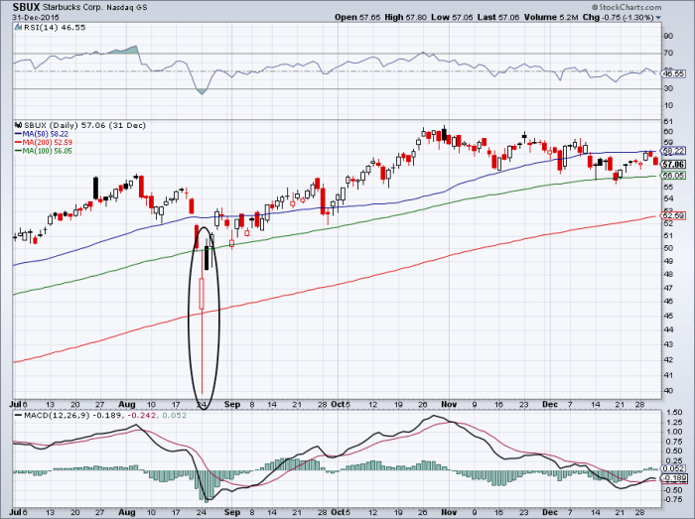
Task: Click the 1.50 label on MACD axis
Action: tap(674, 412)
